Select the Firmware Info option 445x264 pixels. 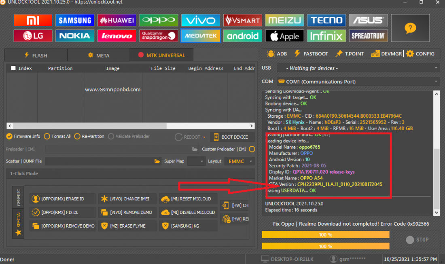pos(23,136)
